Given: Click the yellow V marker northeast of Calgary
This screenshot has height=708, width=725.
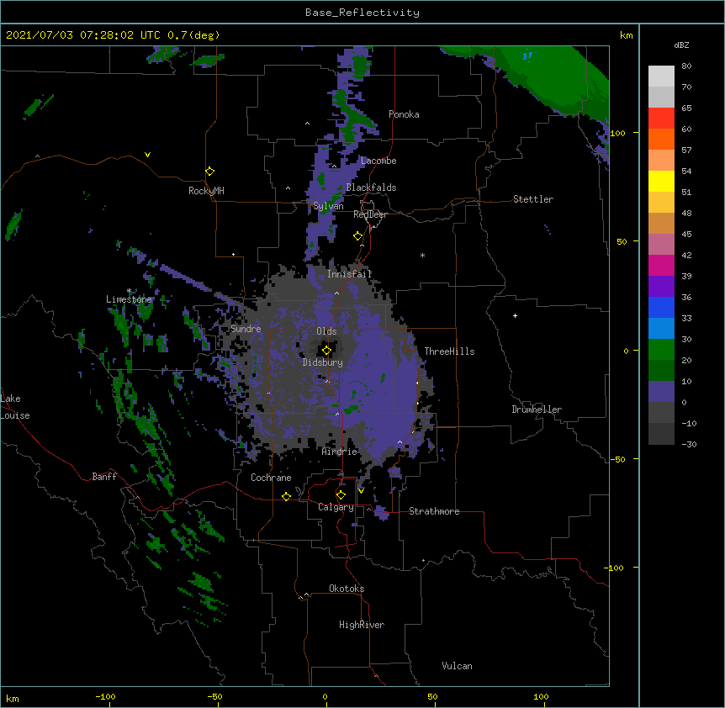Looking at the screenshot, I should tap(361, 491).
